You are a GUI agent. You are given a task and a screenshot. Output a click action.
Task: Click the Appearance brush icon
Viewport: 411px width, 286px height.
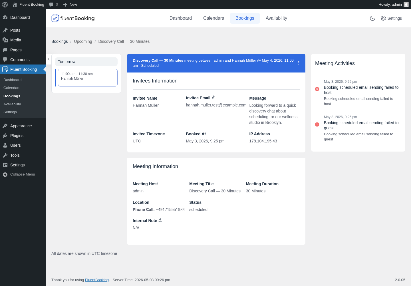point(5,126)
